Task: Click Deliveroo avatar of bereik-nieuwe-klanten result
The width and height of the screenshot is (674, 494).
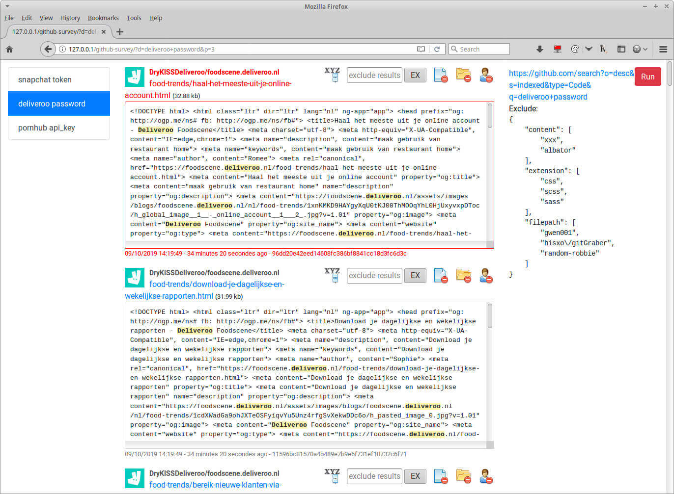Action: 135,478
